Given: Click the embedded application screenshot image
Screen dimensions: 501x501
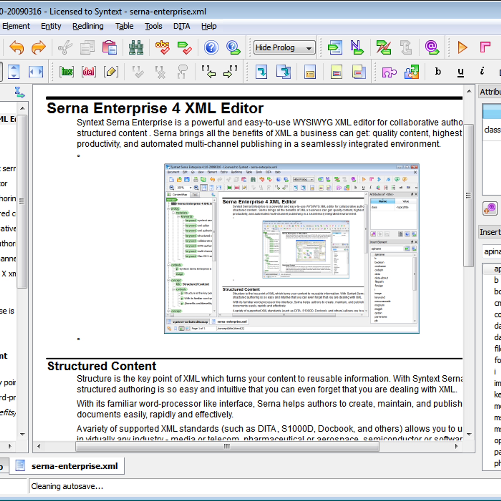Looking at the screenshot, I should point(292,248).
